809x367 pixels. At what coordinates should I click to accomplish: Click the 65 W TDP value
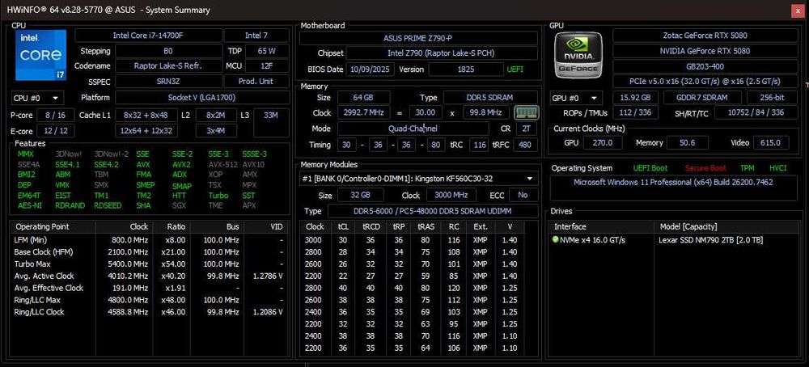(267, 51)
